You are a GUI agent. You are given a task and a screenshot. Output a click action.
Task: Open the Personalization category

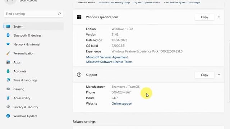pyautogui.click(x=33, y=53)
